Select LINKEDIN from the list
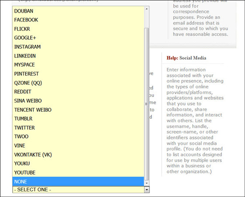The width and height of the screenshot is (245, 197). 78,56
